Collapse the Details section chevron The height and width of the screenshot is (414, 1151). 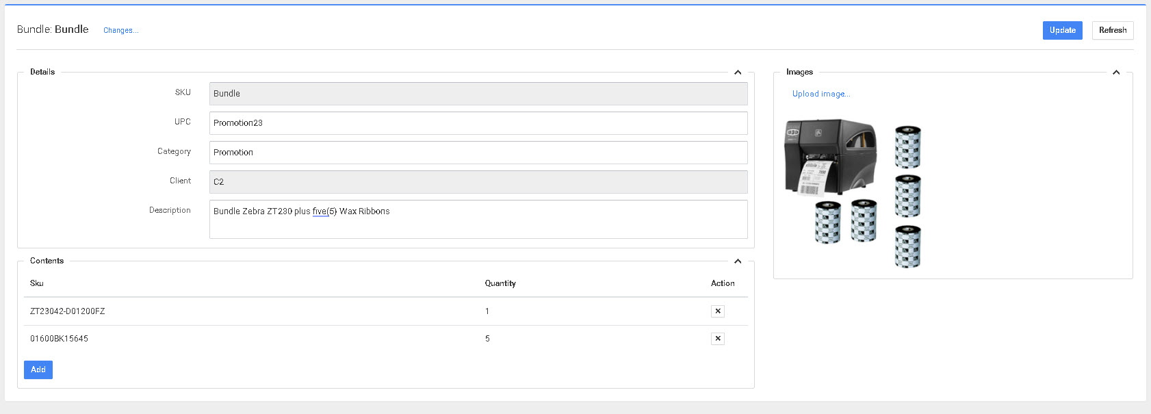(x=738, y=73)
